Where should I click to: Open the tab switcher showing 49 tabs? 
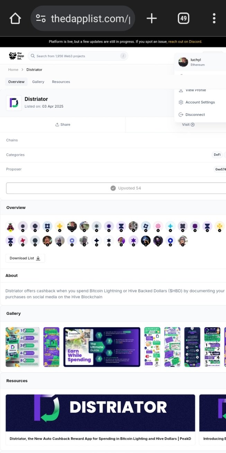point(183,18)
